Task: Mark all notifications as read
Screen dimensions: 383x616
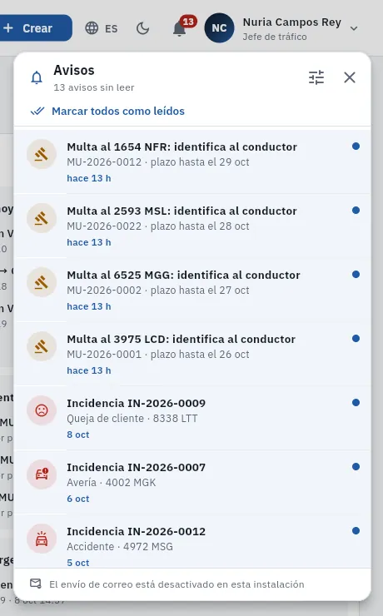Action: [107, 112]
